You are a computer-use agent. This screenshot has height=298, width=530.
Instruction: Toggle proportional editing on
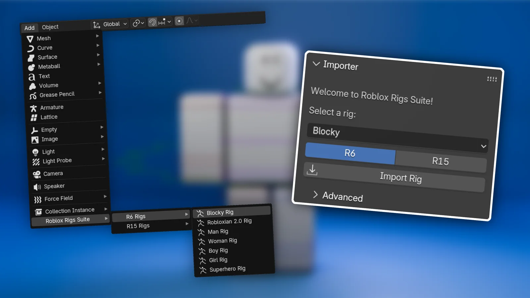click(179, 22)
